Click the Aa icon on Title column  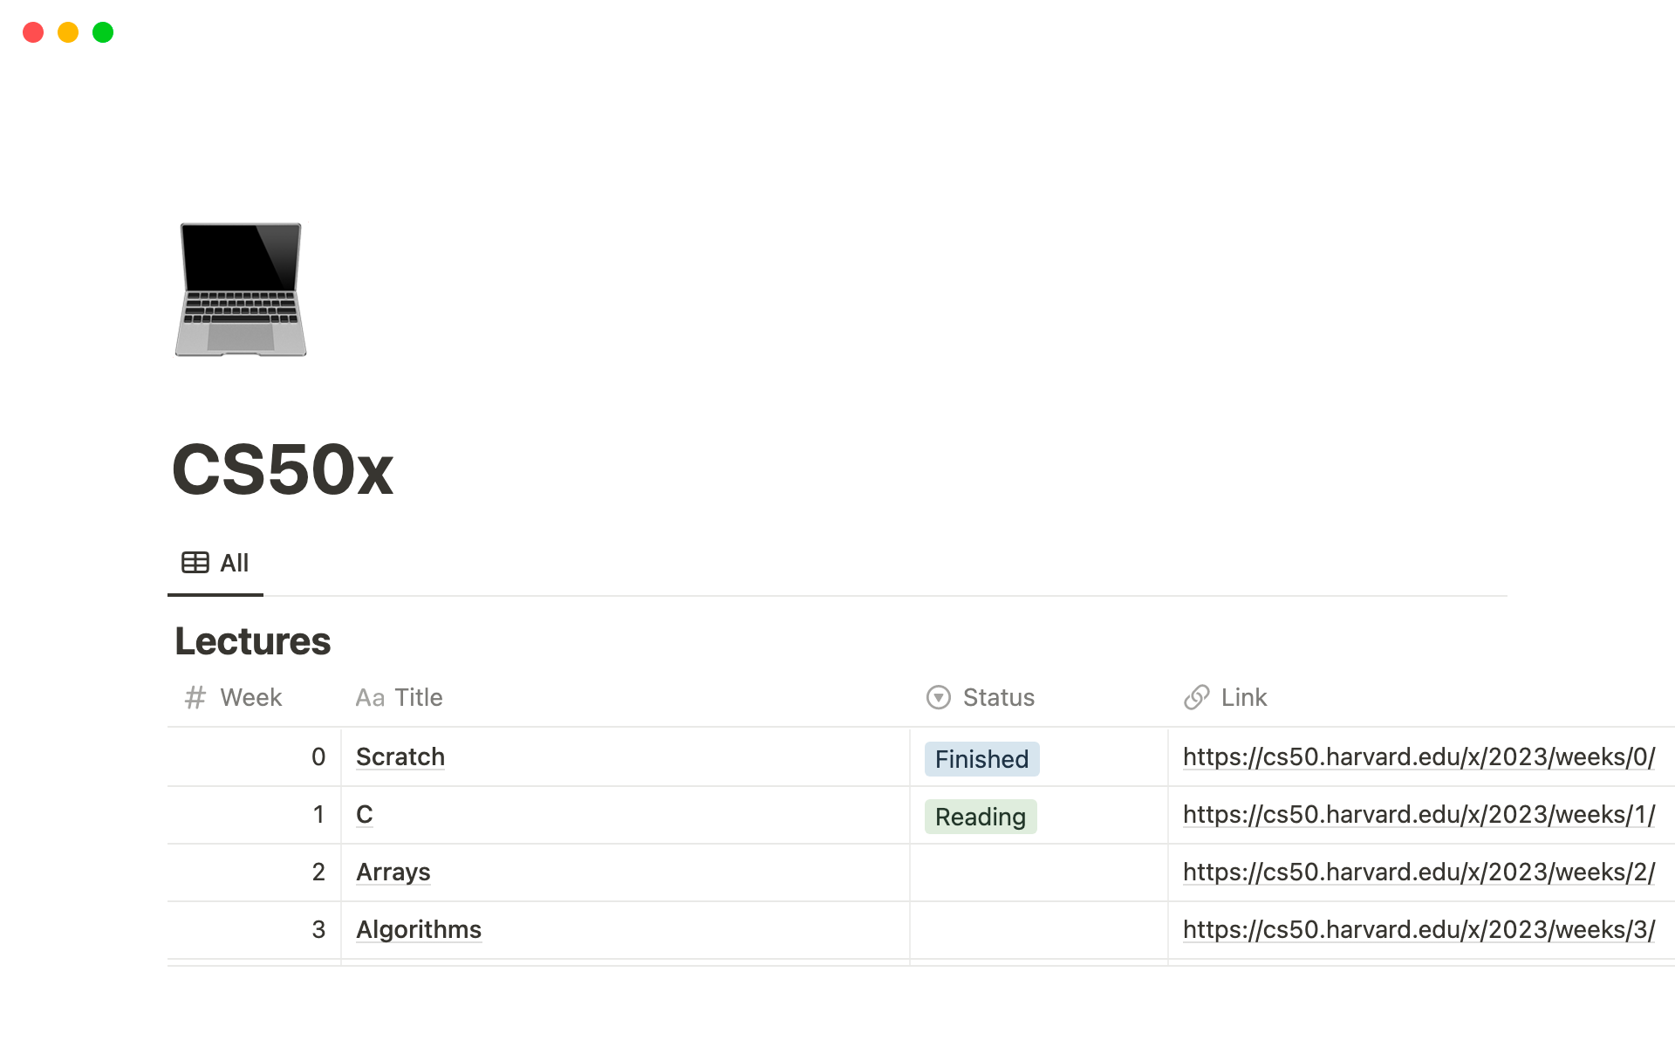[370, 698]
